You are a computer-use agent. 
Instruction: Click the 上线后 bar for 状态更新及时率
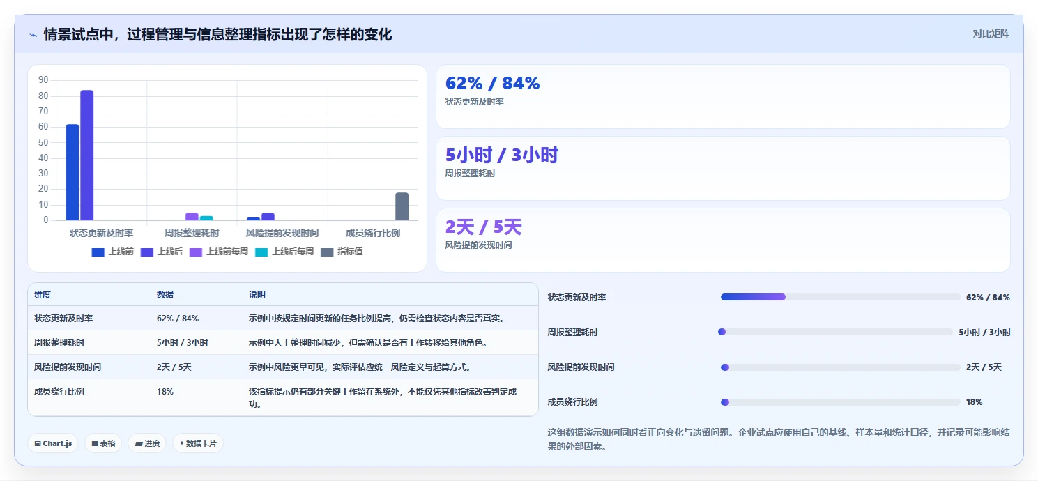pyautogui.click(x=86, y=155)
